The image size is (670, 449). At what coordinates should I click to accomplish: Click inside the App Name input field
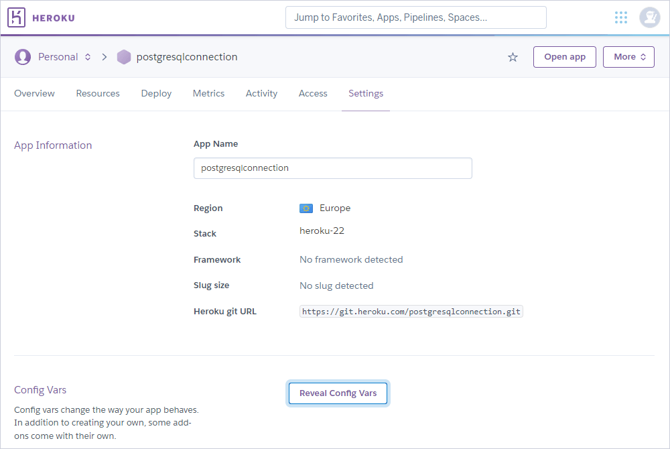pos(332,168)
